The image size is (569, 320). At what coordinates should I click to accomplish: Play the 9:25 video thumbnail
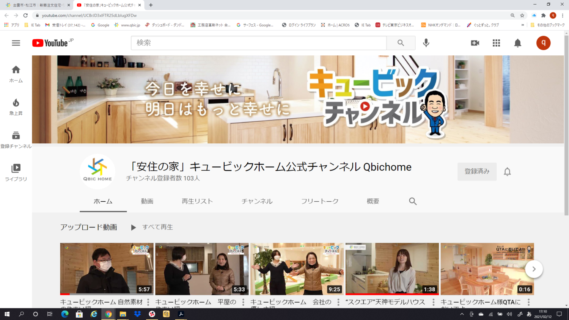coord(297,269)
